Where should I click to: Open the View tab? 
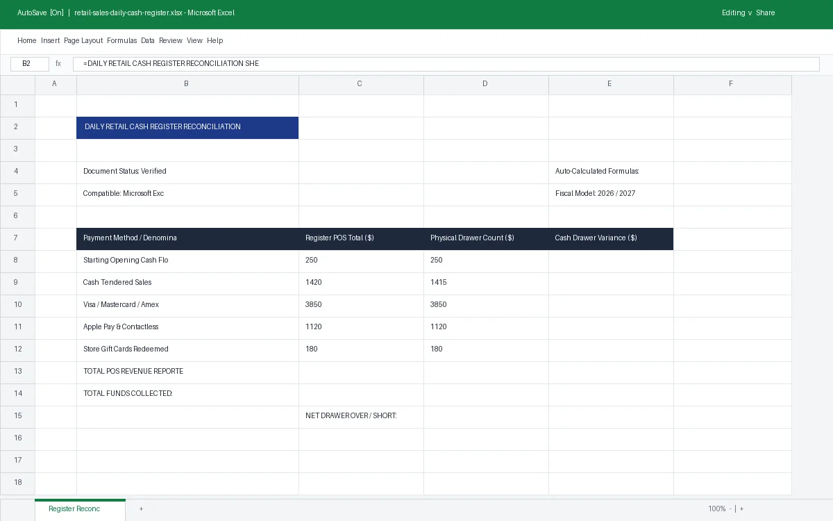(x=194, y=40)
